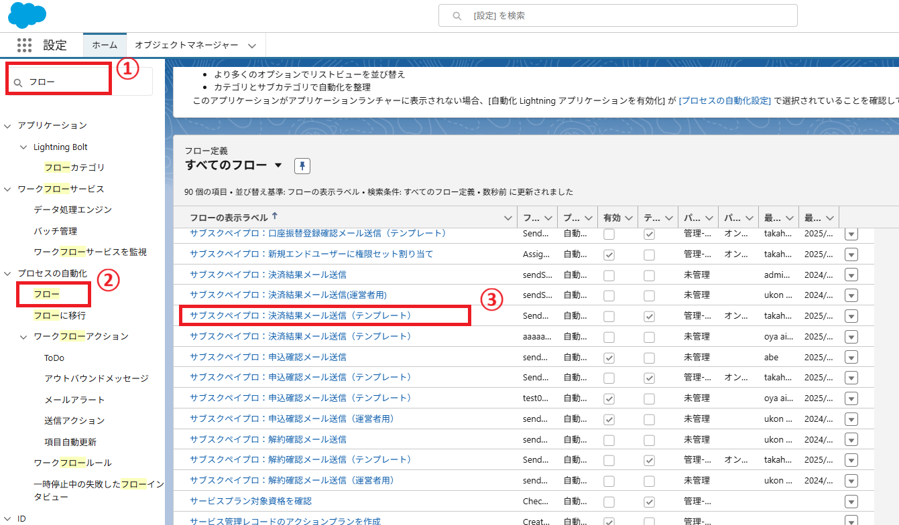Open the すべてのフロー list view dropdown

click(278, 165)
